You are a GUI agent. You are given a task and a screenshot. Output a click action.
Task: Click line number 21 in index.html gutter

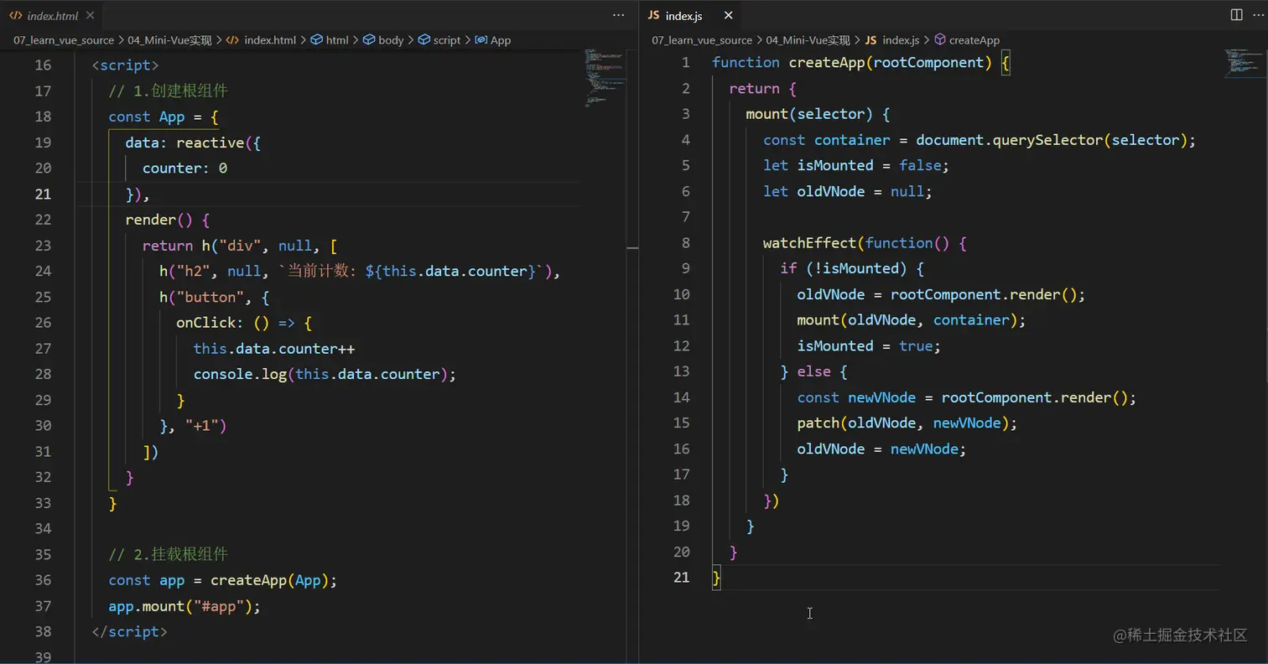pos(42,194)
